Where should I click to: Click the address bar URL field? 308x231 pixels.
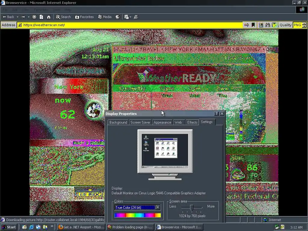pyautogui.click(x=130, y=25)
